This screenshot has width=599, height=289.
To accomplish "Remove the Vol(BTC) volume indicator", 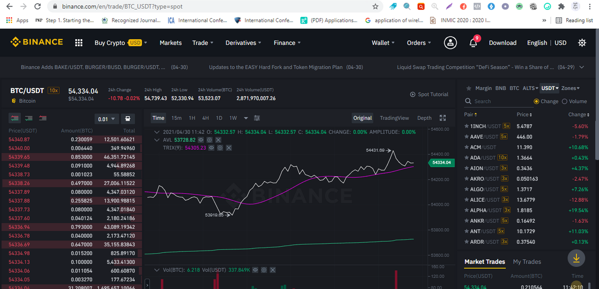I will pyautogui.click(x=272, y=270).
